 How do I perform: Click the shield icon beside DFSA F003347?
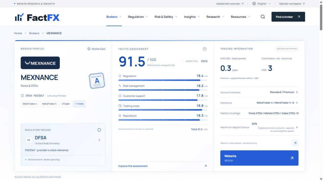[22, 96]
